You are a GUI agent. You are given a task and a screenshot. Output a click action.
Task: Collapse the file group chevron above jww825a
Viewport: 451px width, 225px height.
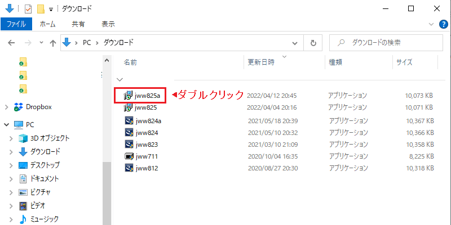tap(120, 79)
